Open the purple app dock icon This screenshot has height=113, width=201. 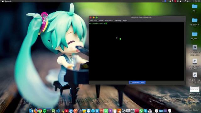(110, 111)
